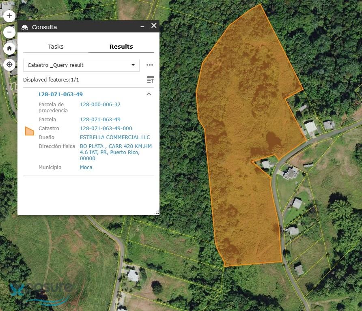The width and height of the screenshot is (362, 311).
Task: Select the Results tab
Action: pyautogui.click(x=121, y=47)
